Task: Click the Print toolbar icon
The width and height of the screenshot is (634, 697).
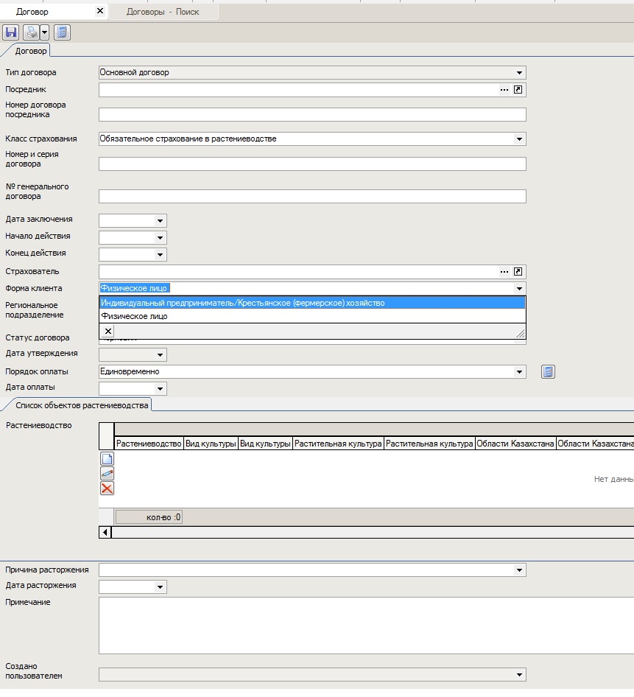Action: pyautogui.click(x=32, y=32)
